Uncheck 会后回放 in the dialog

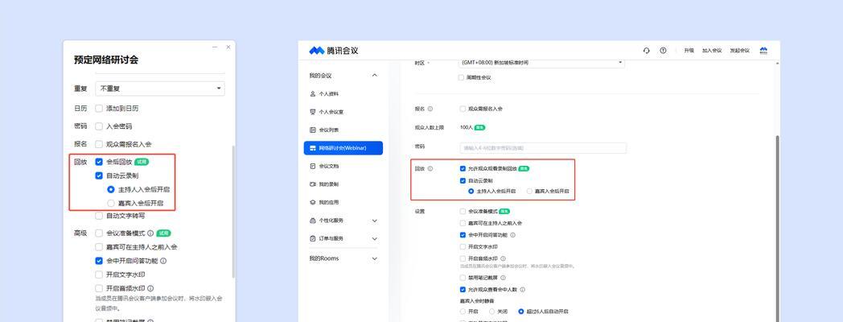click(99, 162)
